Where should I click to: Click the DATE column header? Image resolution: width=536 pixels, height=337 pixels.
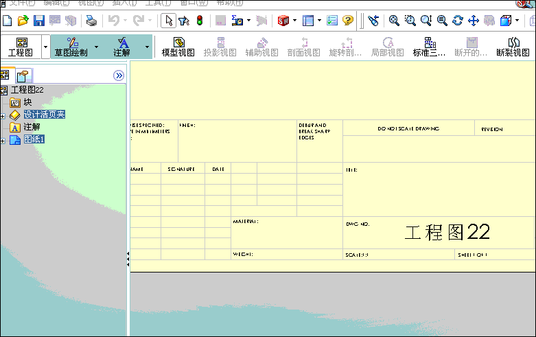[x=218, y=169]
